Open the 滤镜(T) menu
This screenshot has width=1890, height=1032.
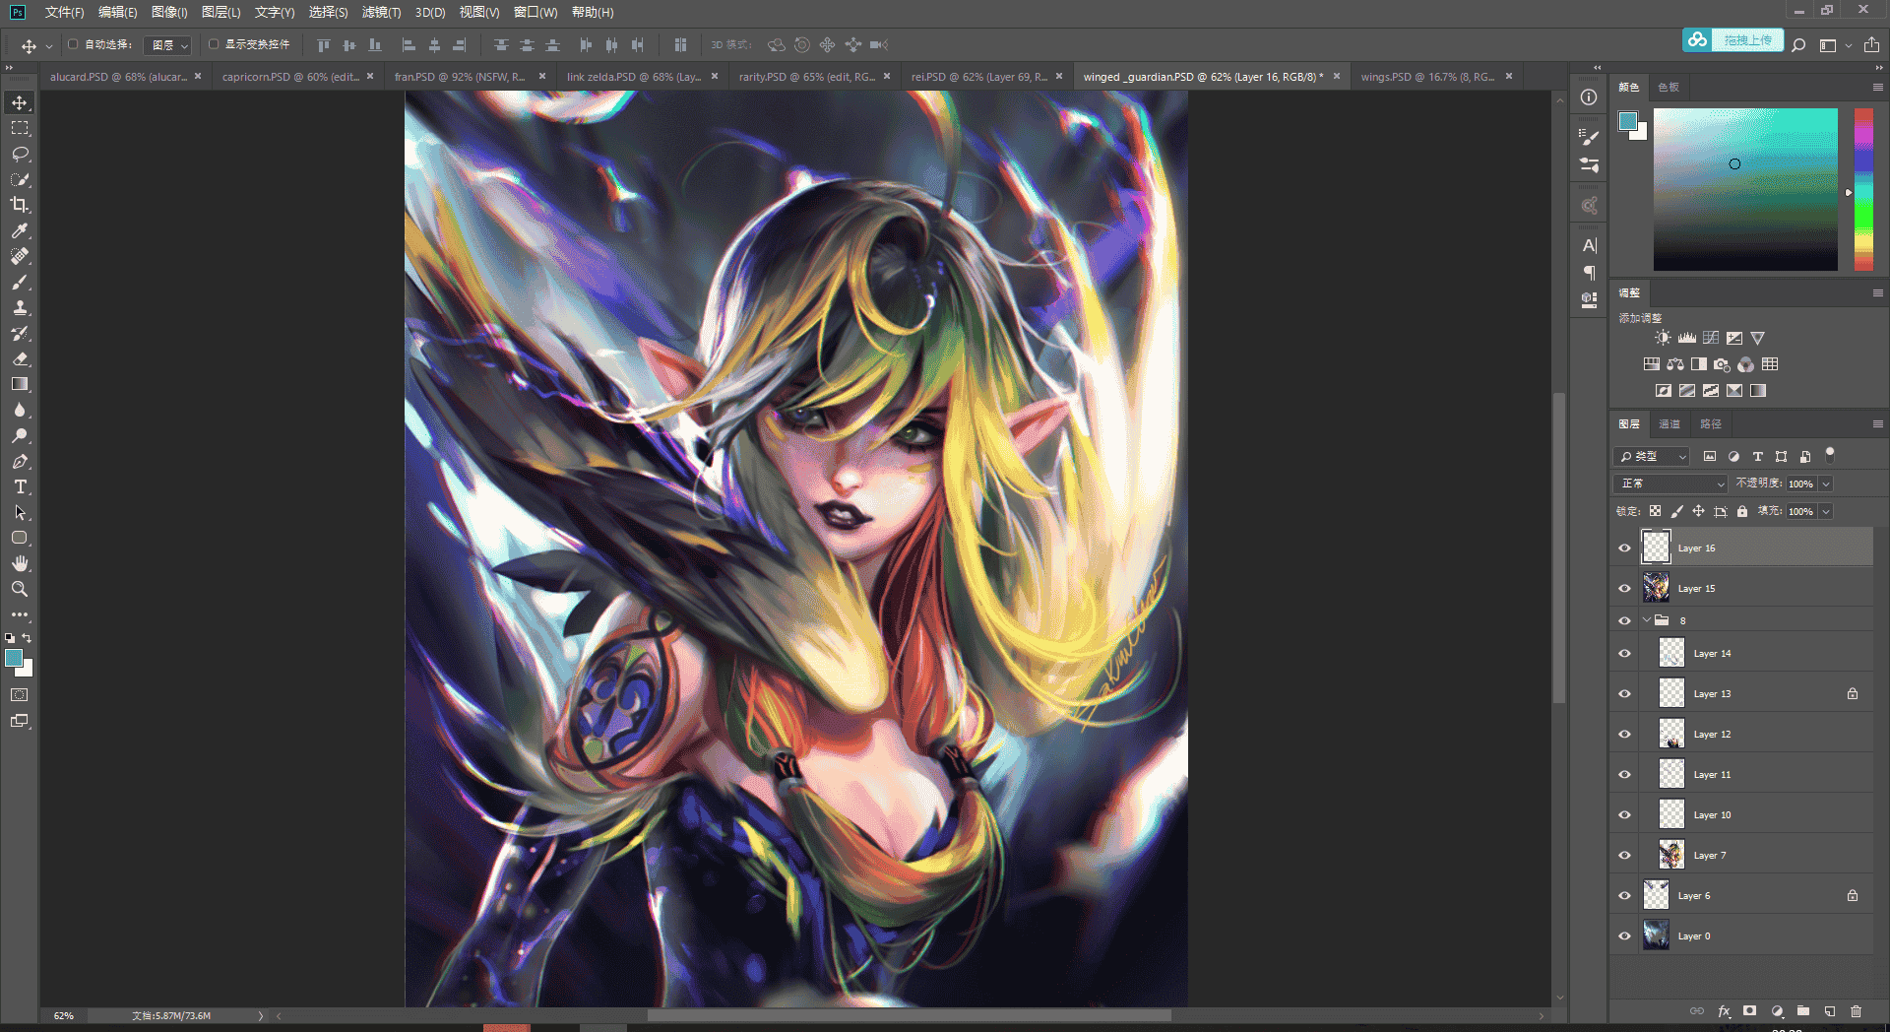tap(381, 12)
